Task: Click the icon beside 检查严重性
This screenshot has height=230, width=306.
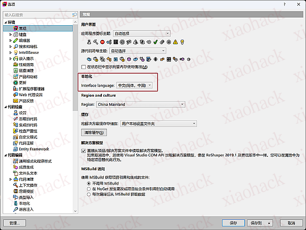Action: 16,131
